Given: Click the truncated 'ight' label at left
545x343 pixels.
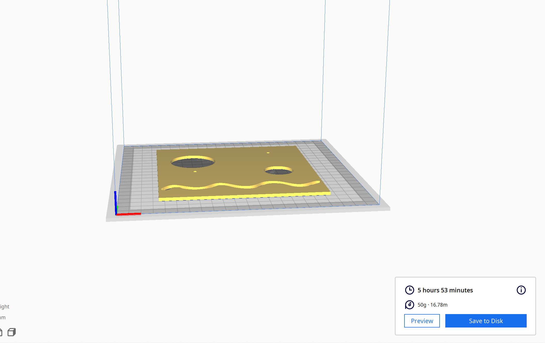Looking at the screenshot, I should [5, 307].
